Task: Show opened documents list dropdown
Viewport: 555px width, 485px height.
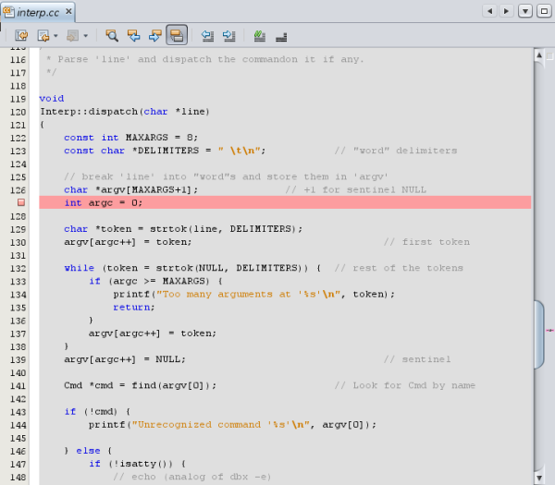Action: coord(525,11)
